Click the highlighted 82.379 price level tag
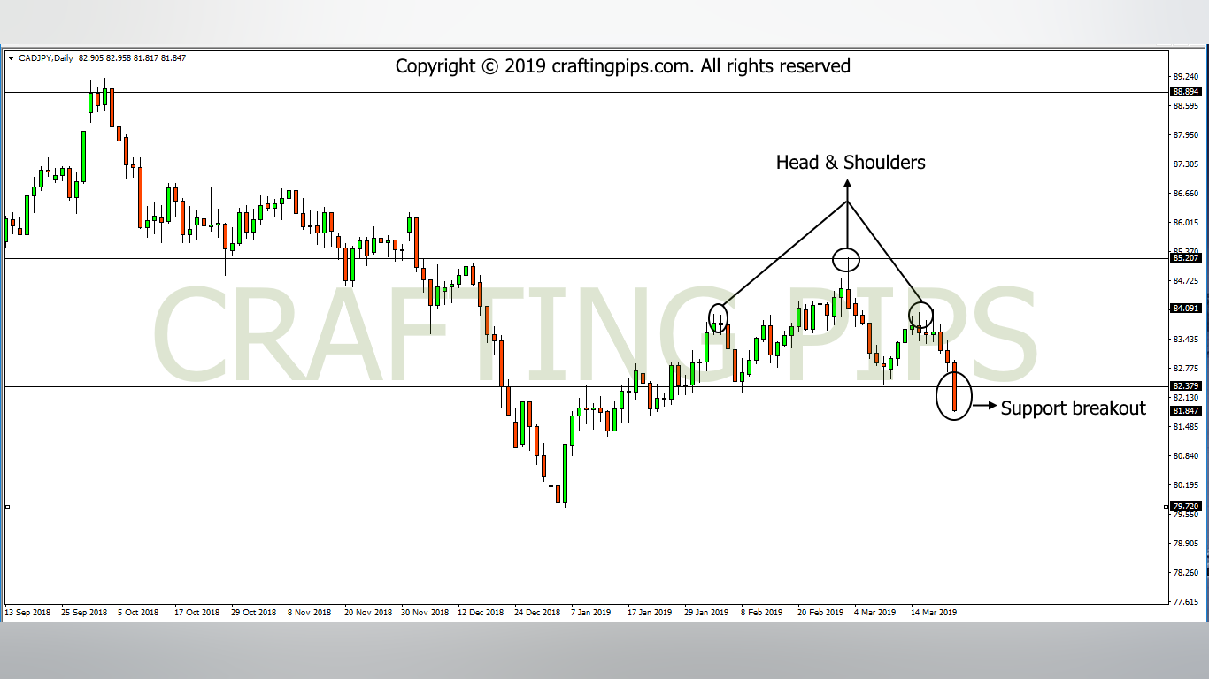 point(1185,386)
